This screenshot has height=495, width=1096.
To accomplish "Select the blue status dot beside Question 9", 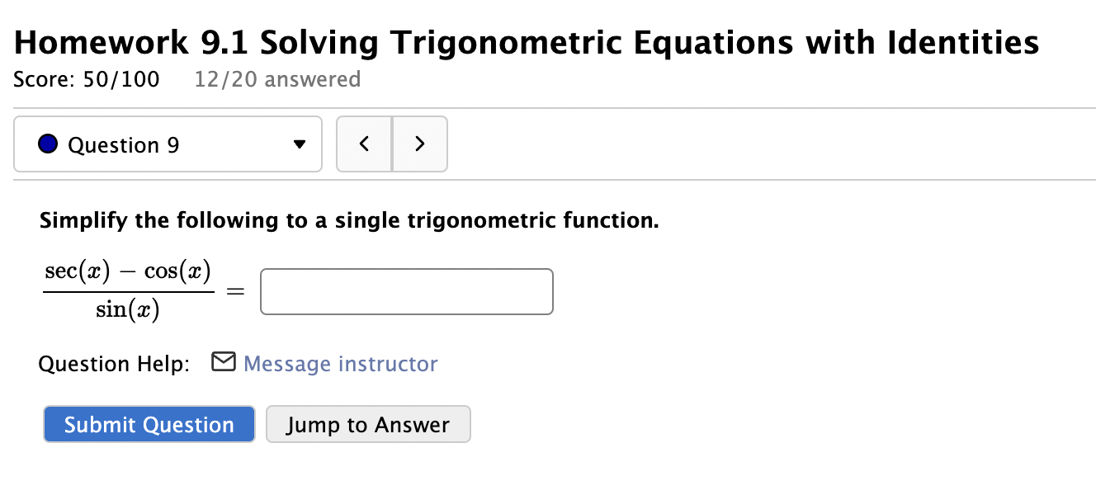I will point(47,143).
